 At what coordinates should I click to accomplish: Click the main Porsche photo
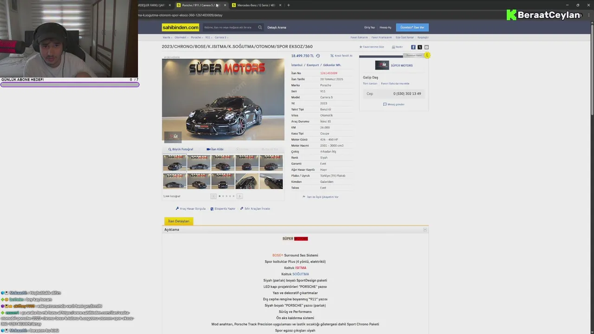223,99
